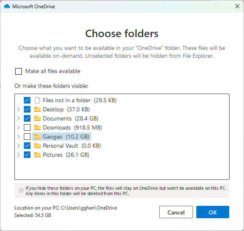Select the 'Gaogao (10.2 GB)' row text
Image resolution: width=244 pixels, height=231 pixels.
(66, 137)
